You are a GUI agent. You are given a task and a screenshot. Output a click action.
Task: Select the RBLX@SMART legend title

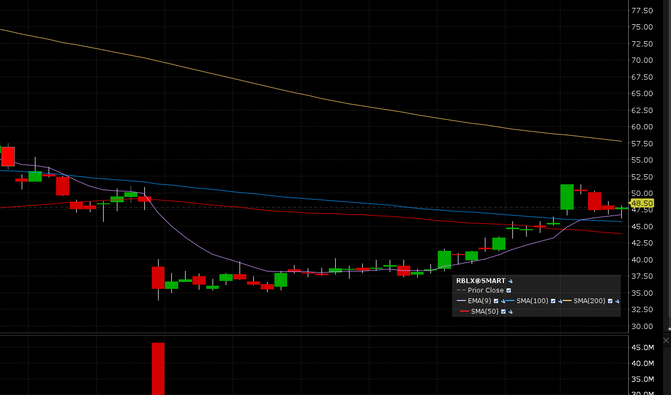point(481,281)
